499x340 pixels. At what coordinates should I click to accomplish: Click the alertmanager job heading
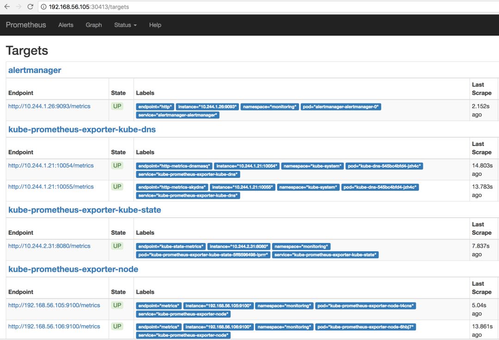[x=35, y=70]
